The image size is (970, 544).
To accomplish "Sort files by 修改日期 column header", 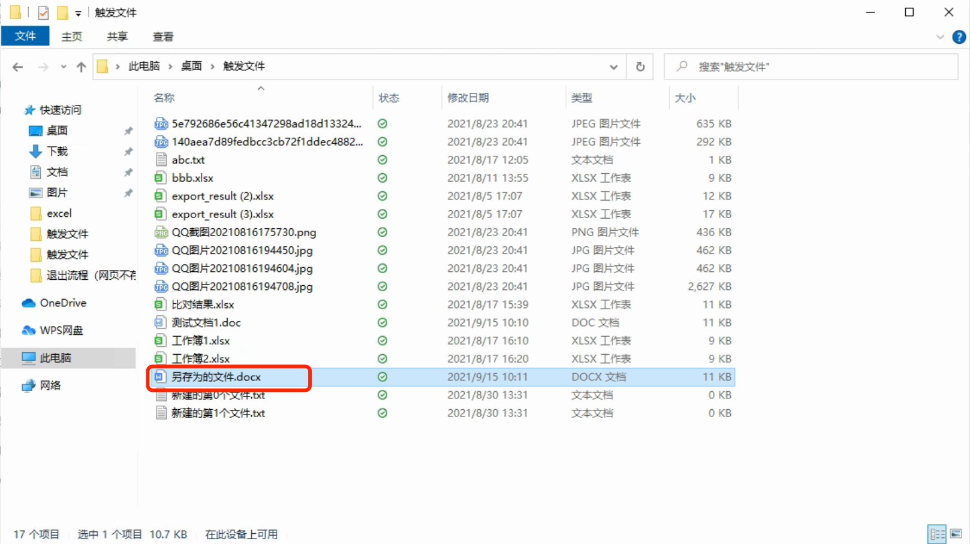I will [x=468, y=98].
